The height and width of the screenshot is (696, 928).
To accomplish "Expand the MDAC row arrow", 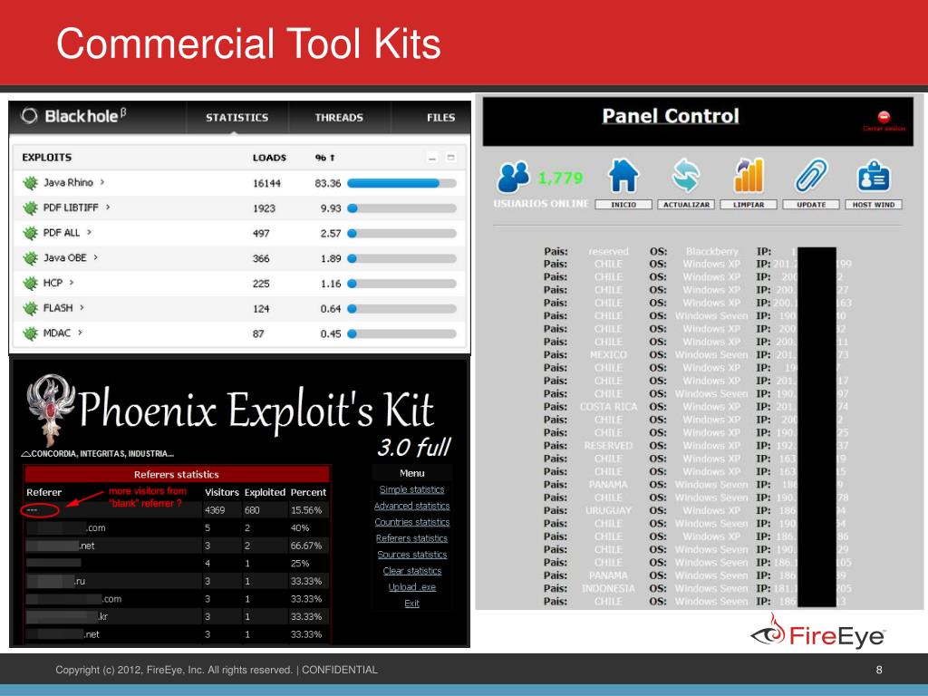I will click(80, 333).
